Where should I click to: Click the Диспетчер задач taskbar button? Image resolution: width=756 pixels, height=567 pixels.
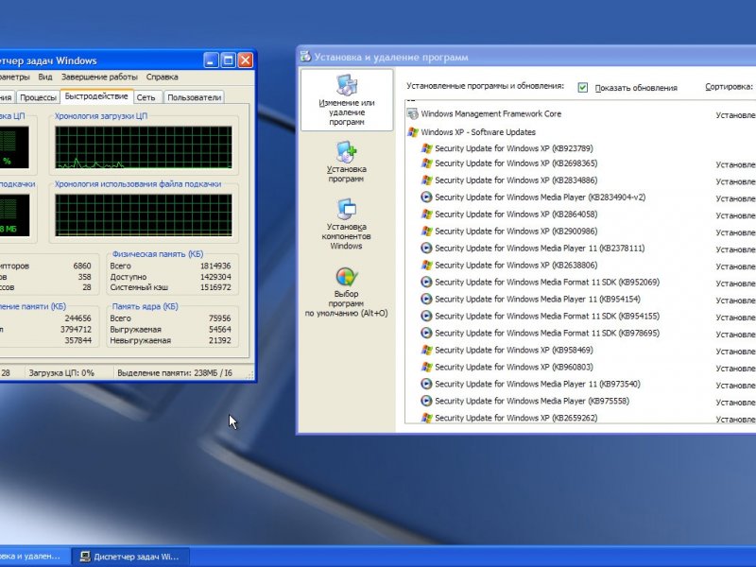130,557
